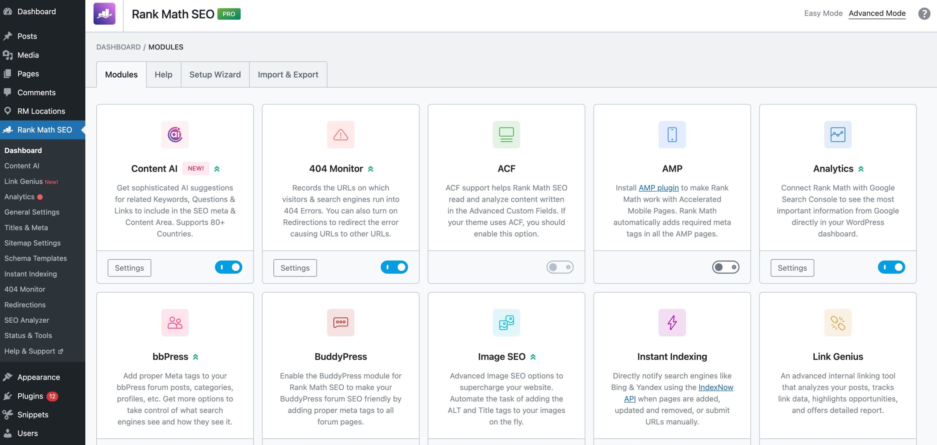The width and height of the screenshot is (937, 445).
Task: Disable the Content AI module toggle
Action: pos(229,267)
